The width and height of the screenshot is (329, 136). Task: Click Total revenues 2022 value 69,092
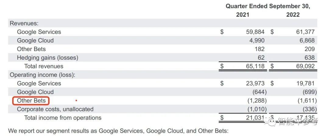tap(305, 66)
